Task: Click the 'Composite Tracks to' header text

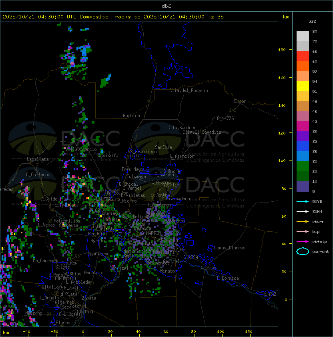Action: tap(110, 17)
